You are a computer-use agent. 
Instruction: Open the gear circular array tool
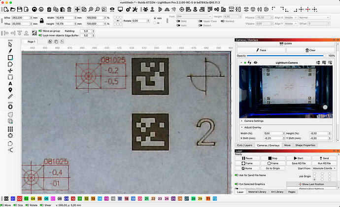(x=10, y=136)
